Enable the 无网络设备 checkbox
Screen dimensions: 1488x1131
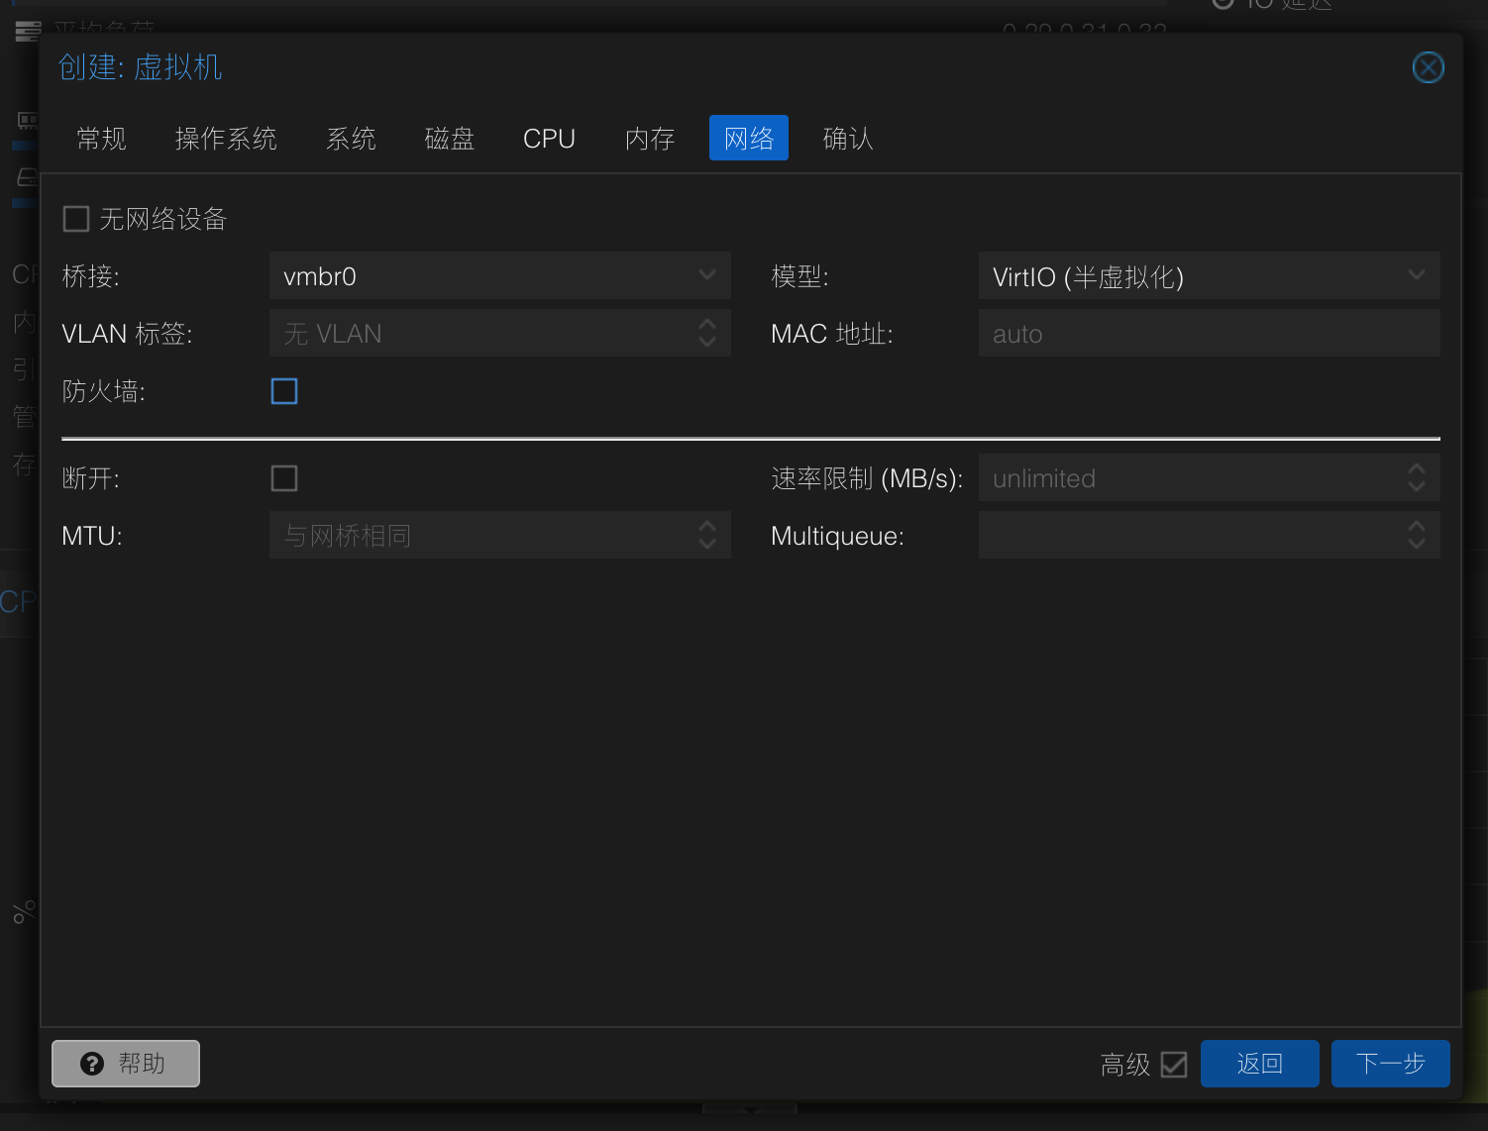pyautogui.click(x=76, y=219)
